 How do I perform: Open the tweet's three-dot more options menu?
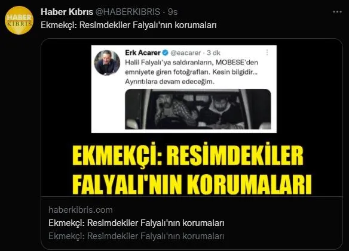pyautogui.click(x=337, y=12)
